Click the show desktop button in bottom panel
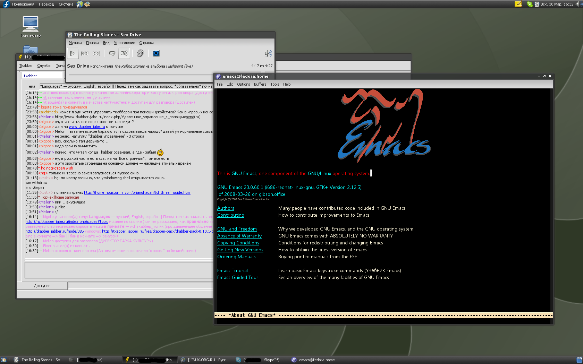Image resolution: width=583 pixels, height=364 pixels. [4, 360]
